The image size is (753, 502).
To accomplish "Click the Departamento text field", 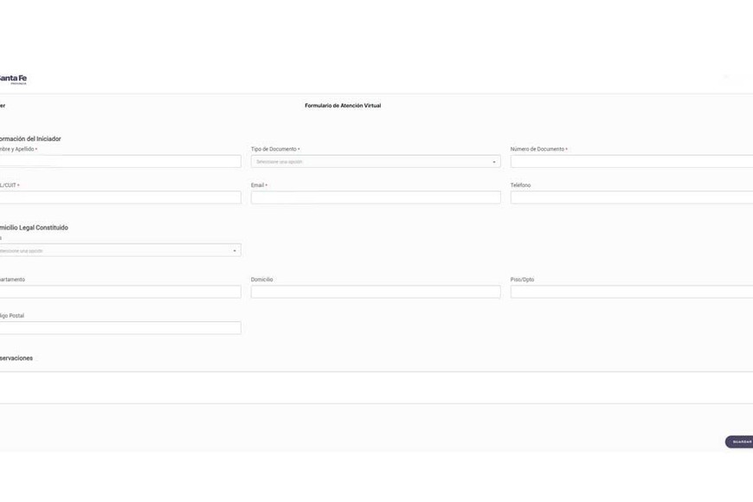I will click(119, 293).
